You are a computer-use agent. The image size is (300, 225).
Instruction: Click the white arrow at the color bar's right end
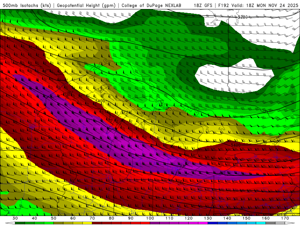290,223
